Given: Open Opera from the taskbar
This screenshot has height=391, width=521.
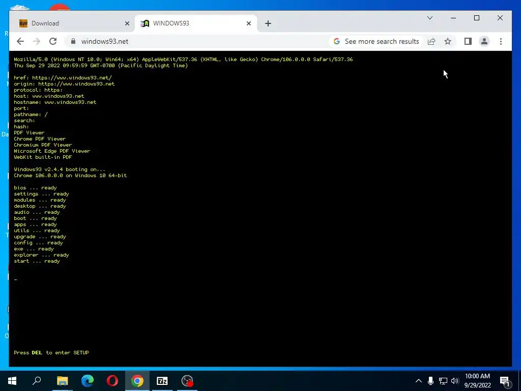Looking at the screenshot, I should [112, 381].
